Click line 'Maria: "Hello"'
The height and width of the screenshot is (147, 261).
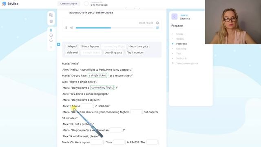71,64
